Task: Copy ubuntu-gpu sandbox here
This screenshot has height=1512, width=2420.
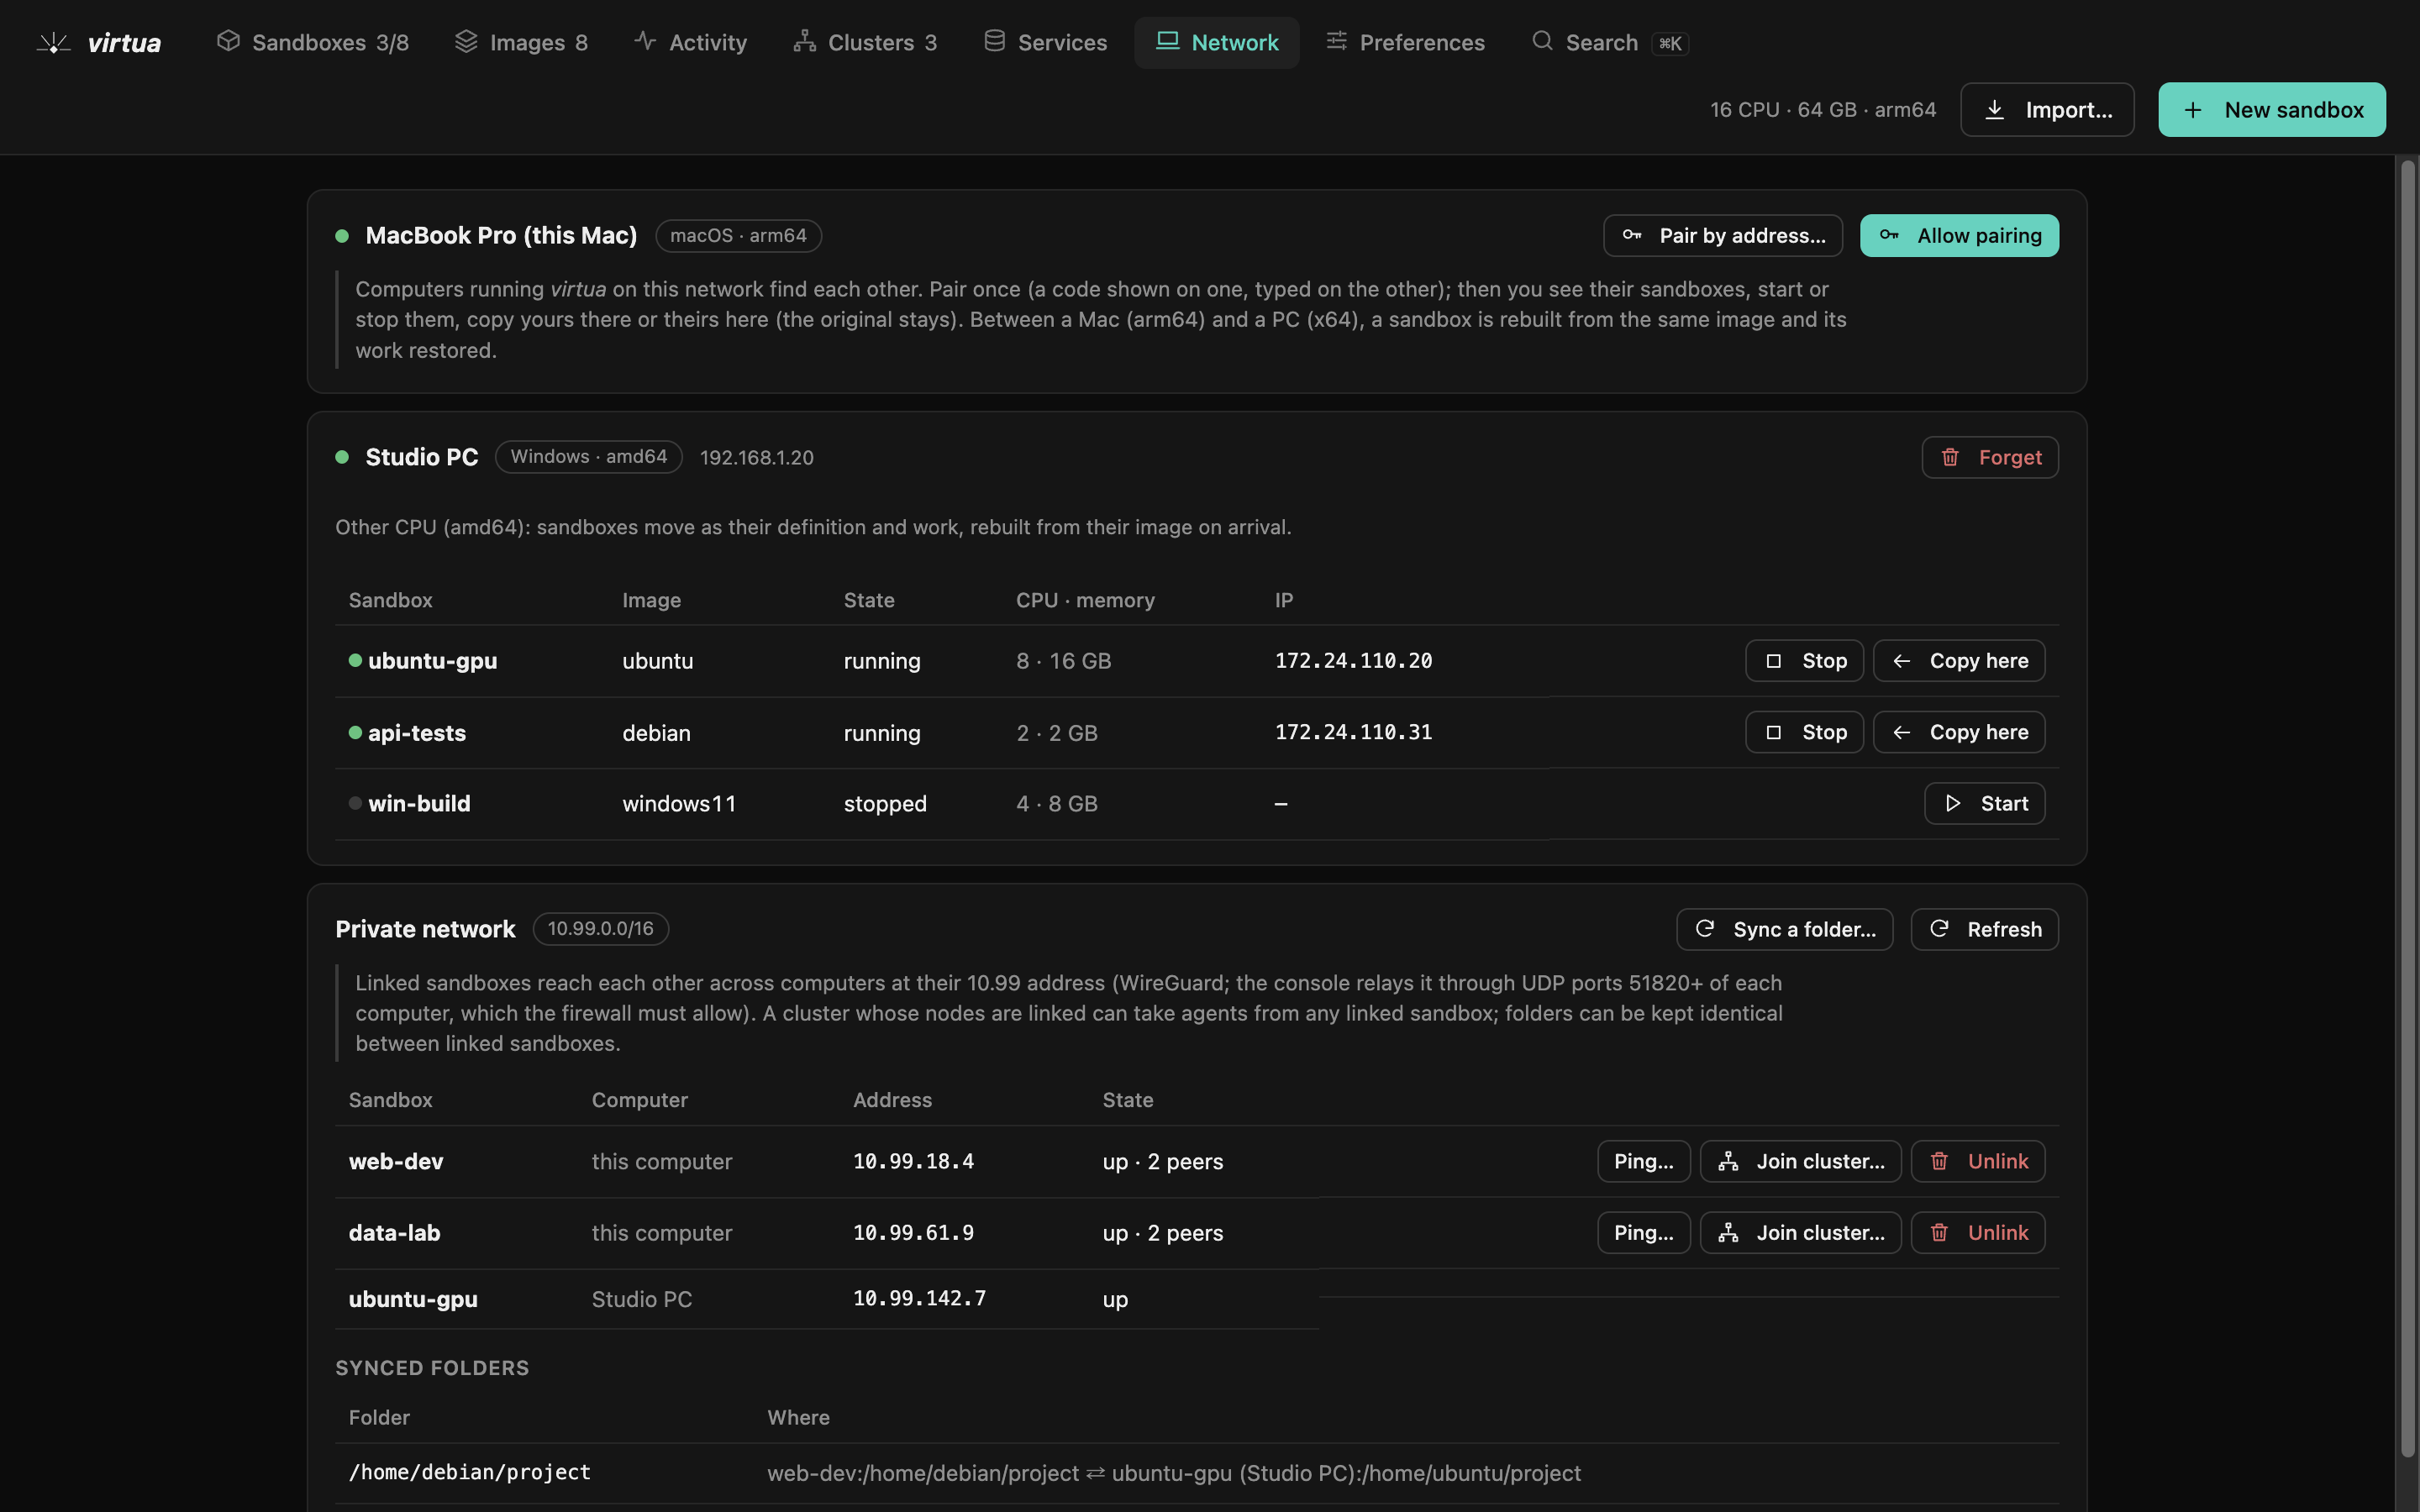Action: coord(1958,661)
